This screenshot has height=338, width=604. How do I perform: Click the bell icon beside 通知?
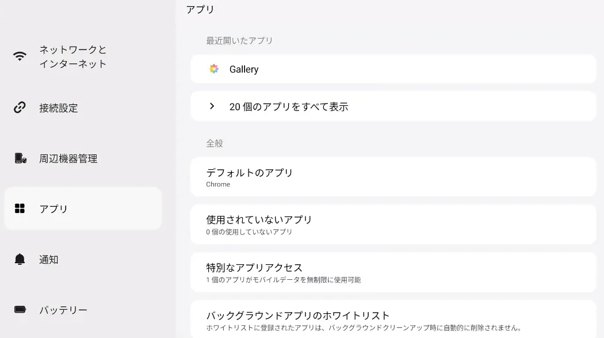(20, 259)
